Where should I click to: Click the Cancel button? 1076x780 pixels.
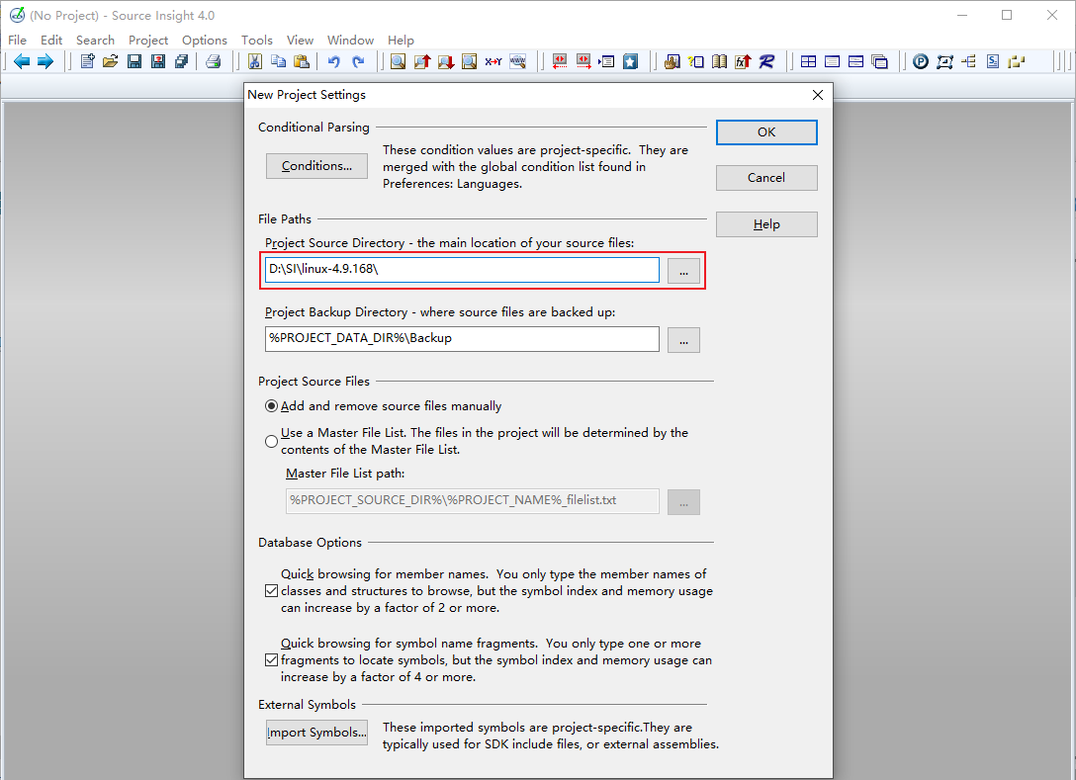click(x=766, y=178)
